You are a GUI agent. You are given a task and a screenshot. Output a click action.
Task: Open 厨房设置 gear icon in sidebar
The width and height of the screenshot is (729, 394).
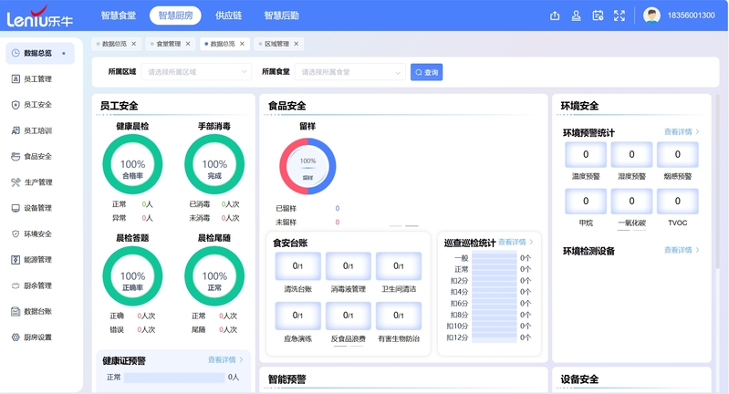click(16, 337)
